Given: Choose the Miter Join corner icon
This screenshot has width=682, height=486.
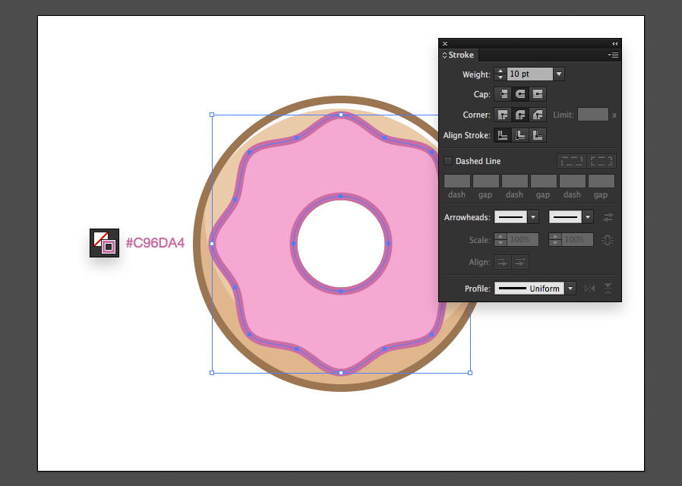Looking at the screenshot, I should (x=503, y=115).
